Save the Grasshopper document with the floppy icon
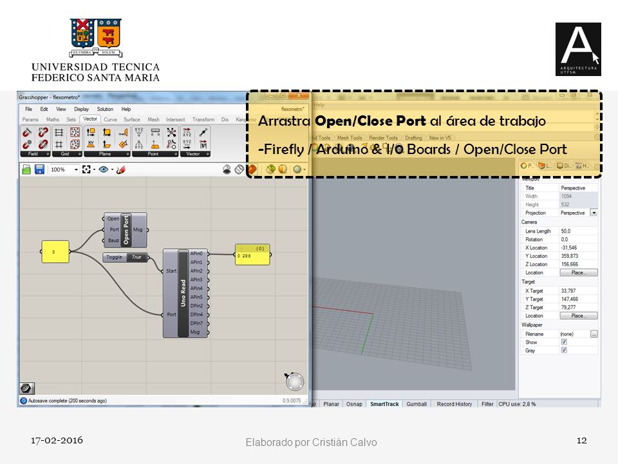 tap(39, 169)
